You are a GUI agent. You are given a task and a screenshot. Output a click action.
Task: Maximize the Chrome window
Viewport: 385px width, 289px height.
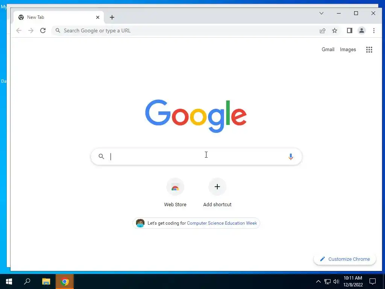(356, 13)
